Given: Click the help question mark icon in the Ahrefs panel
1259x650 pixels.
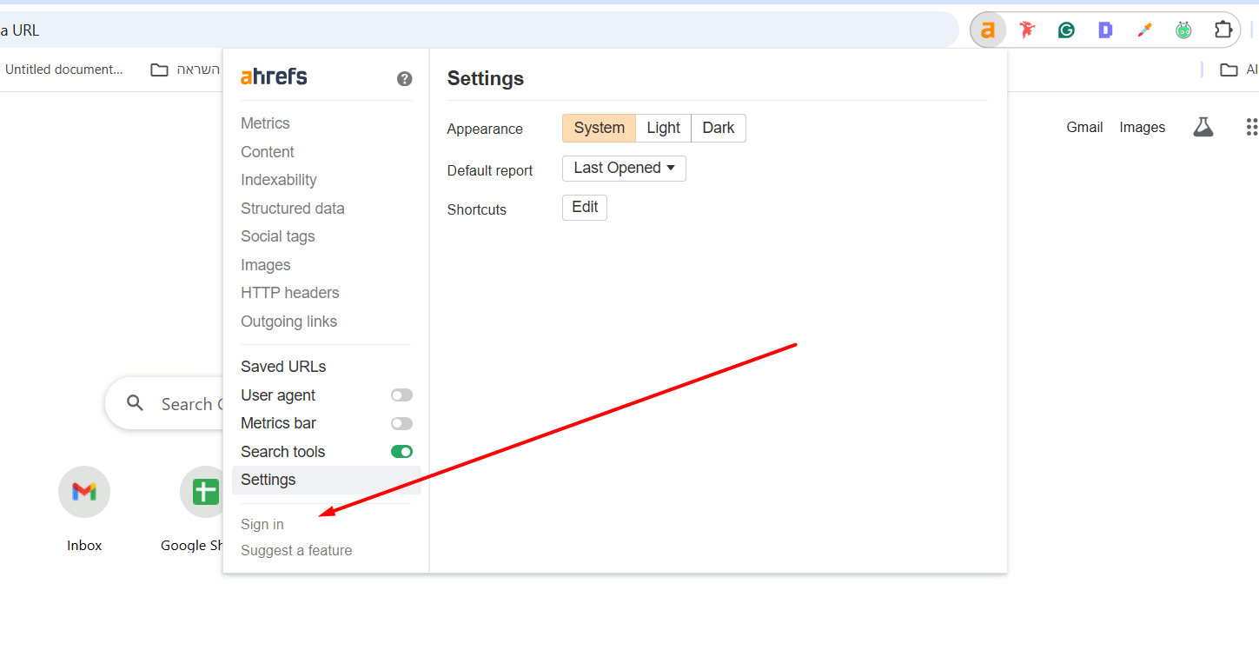Looking at the screenshot, I should (405, 79).
